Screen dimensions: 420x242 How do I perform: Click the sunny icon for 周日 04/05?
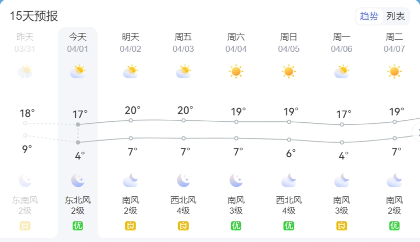pos(289,72)
